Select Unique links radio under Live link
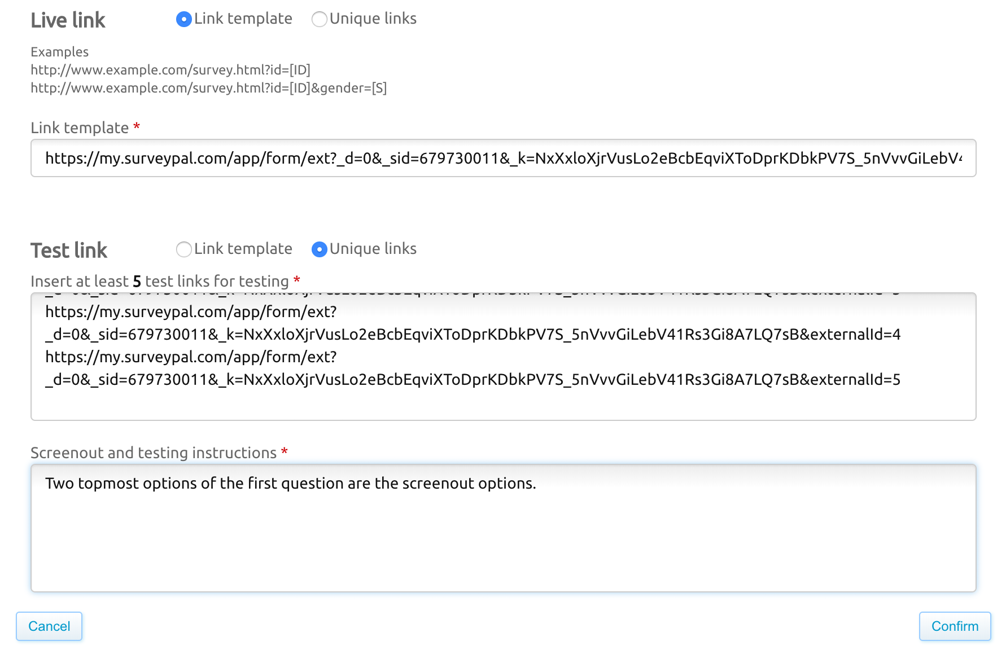The height and width of the screenshot is (650, 997). (319, 19)
